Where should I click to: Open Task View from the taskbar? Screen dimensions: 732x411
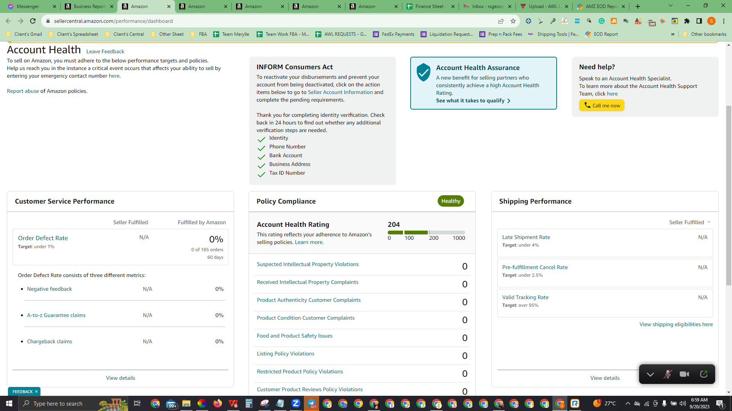(137, 403)
